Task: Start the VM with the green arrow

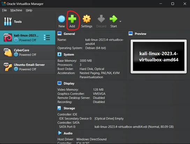Action: (114, 19)
